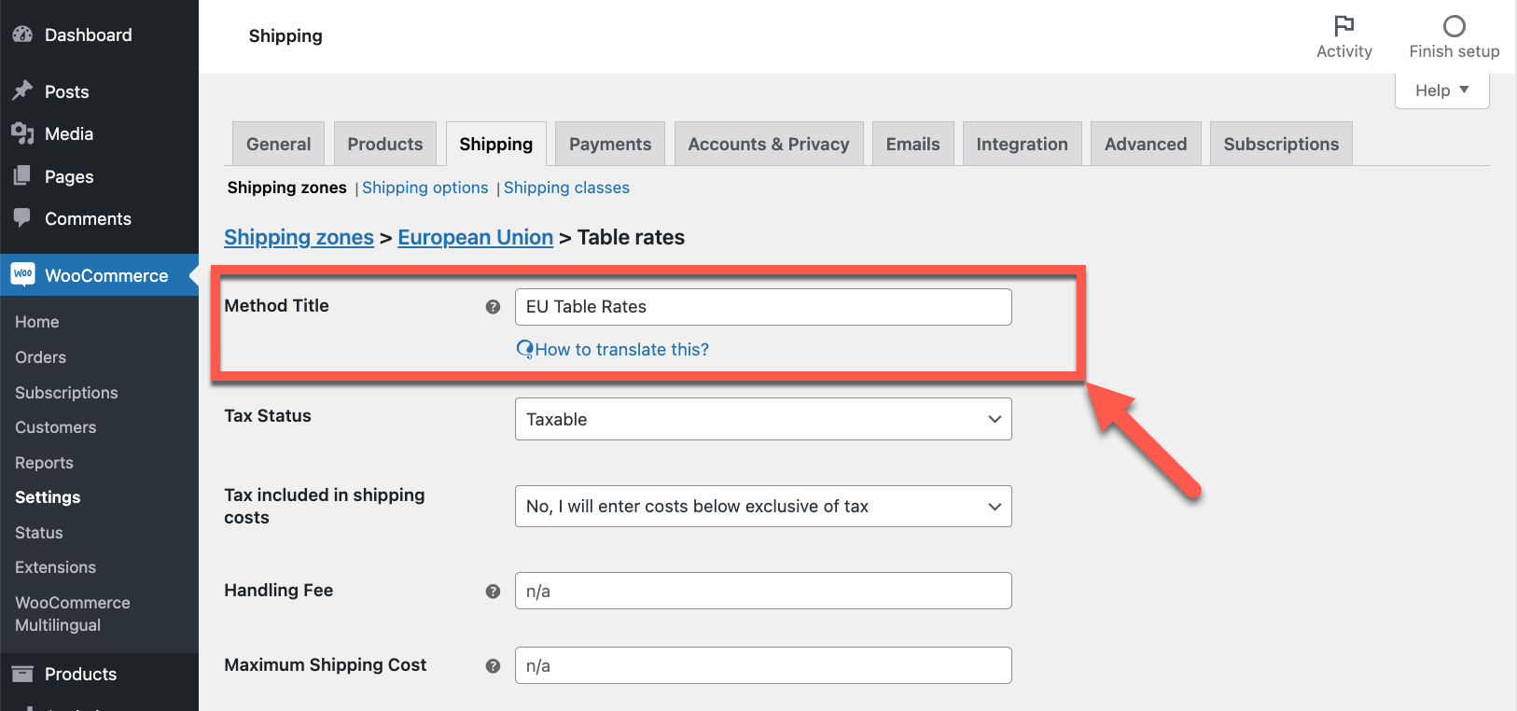Screen dimensions: 1517x711
Task: Click the translate icon beside How to translate
Action: click(525, 349)
